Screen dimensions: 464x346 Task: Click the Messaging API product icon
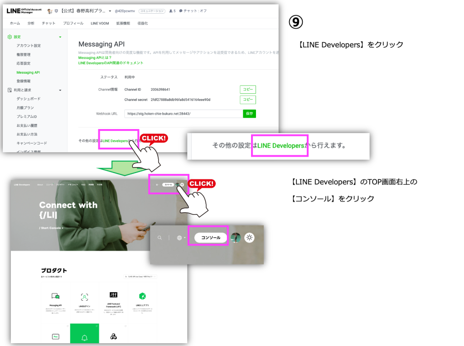[x=55, y=296]
